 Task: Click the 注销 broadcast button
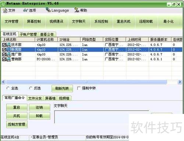click(x=39, y=107)
